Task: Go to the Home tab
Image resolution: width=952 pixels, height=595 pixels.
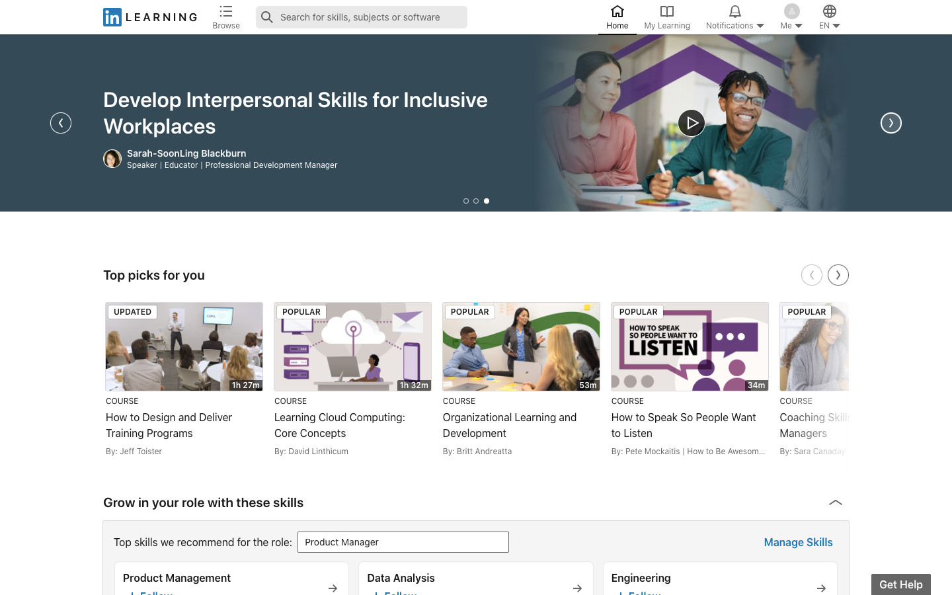Action: (617, 17)
